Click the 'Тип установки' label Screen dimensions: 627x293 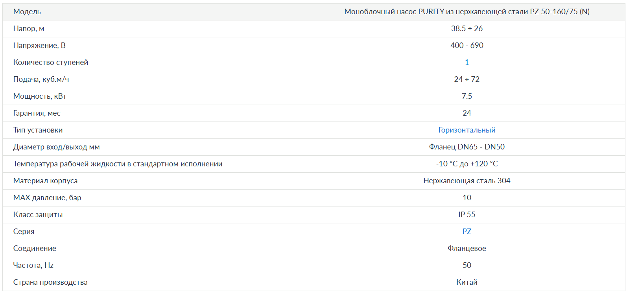click(x=38, y=130)
